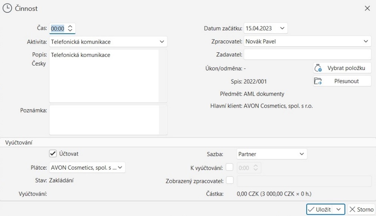The image size is (376, 216).
Task: Open the Sazba rate dropdown
Action: pyautogui.click(x=302, y=154)
